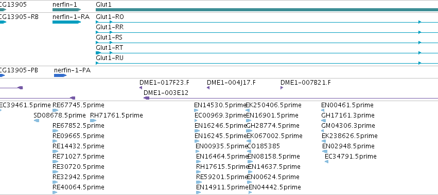
Task: Click the EC00969.3prime EST label
Action: tap(221, 115)
